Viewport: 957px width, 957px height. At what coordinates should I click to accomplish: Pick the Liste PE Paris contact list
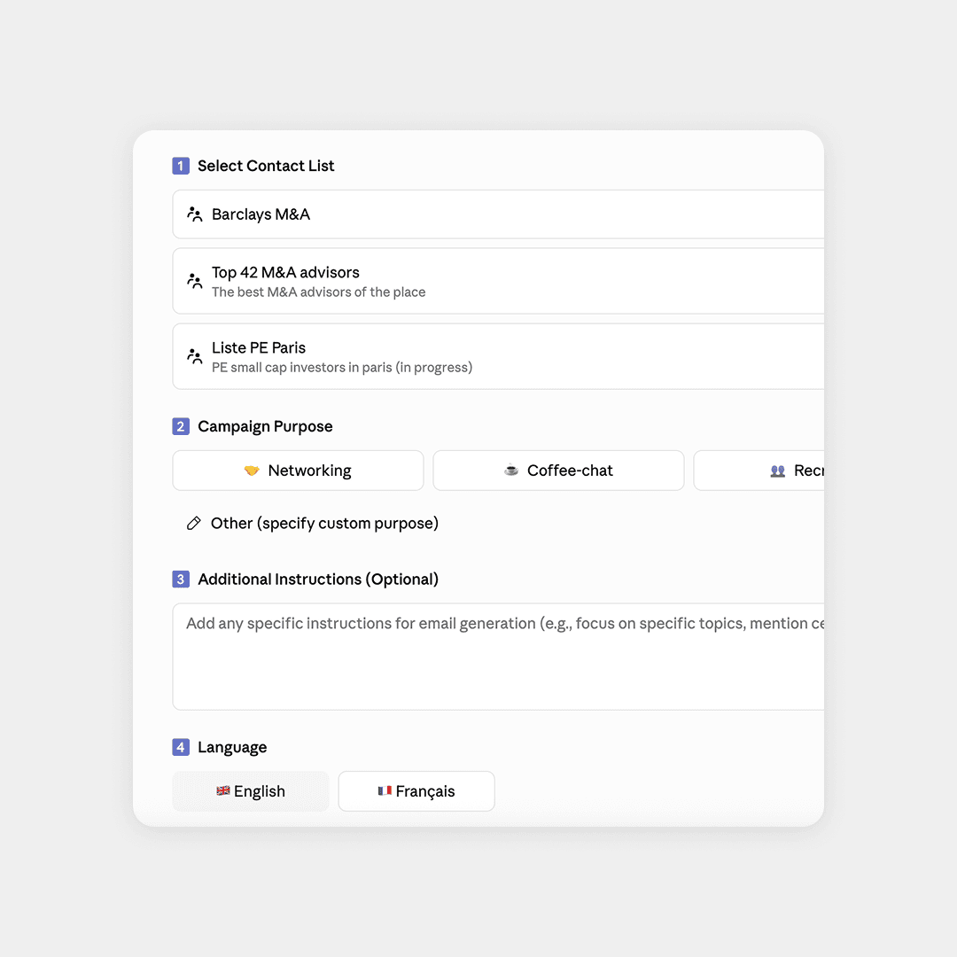click(496, 356)
